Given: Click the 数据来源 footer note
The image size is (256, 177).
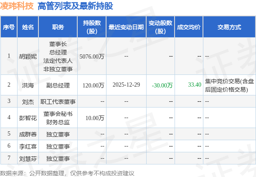Looking at the screenshot, I should tap(67, 173).
